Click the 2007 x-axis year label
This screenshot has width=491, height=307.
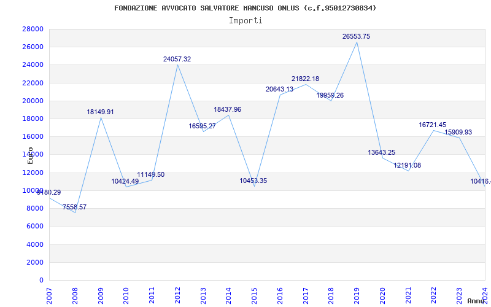click(x=50, y=296)
